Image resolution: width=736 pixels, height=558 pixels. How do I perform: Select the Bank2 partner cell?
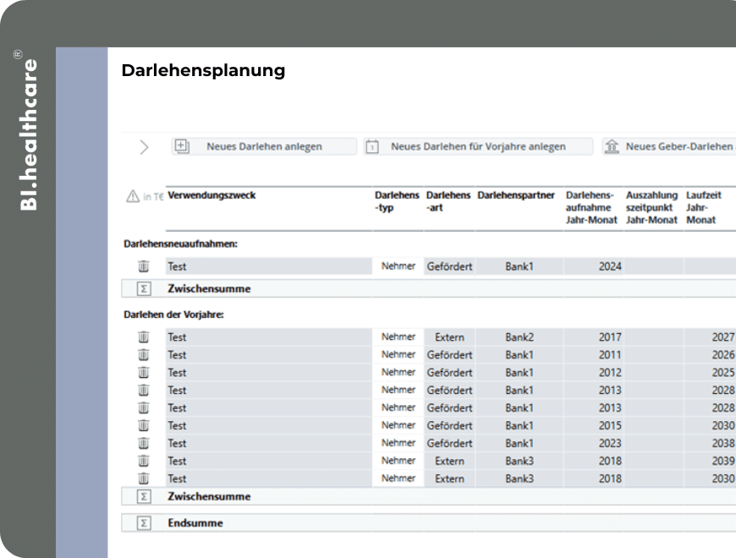[x=519, y=337]
